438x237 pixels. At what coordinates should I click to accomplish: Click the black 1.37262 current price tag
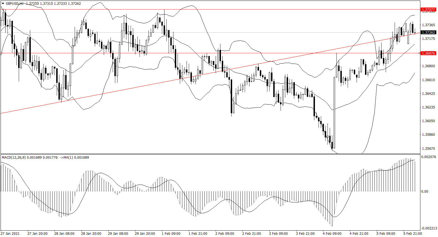(428, 33)
